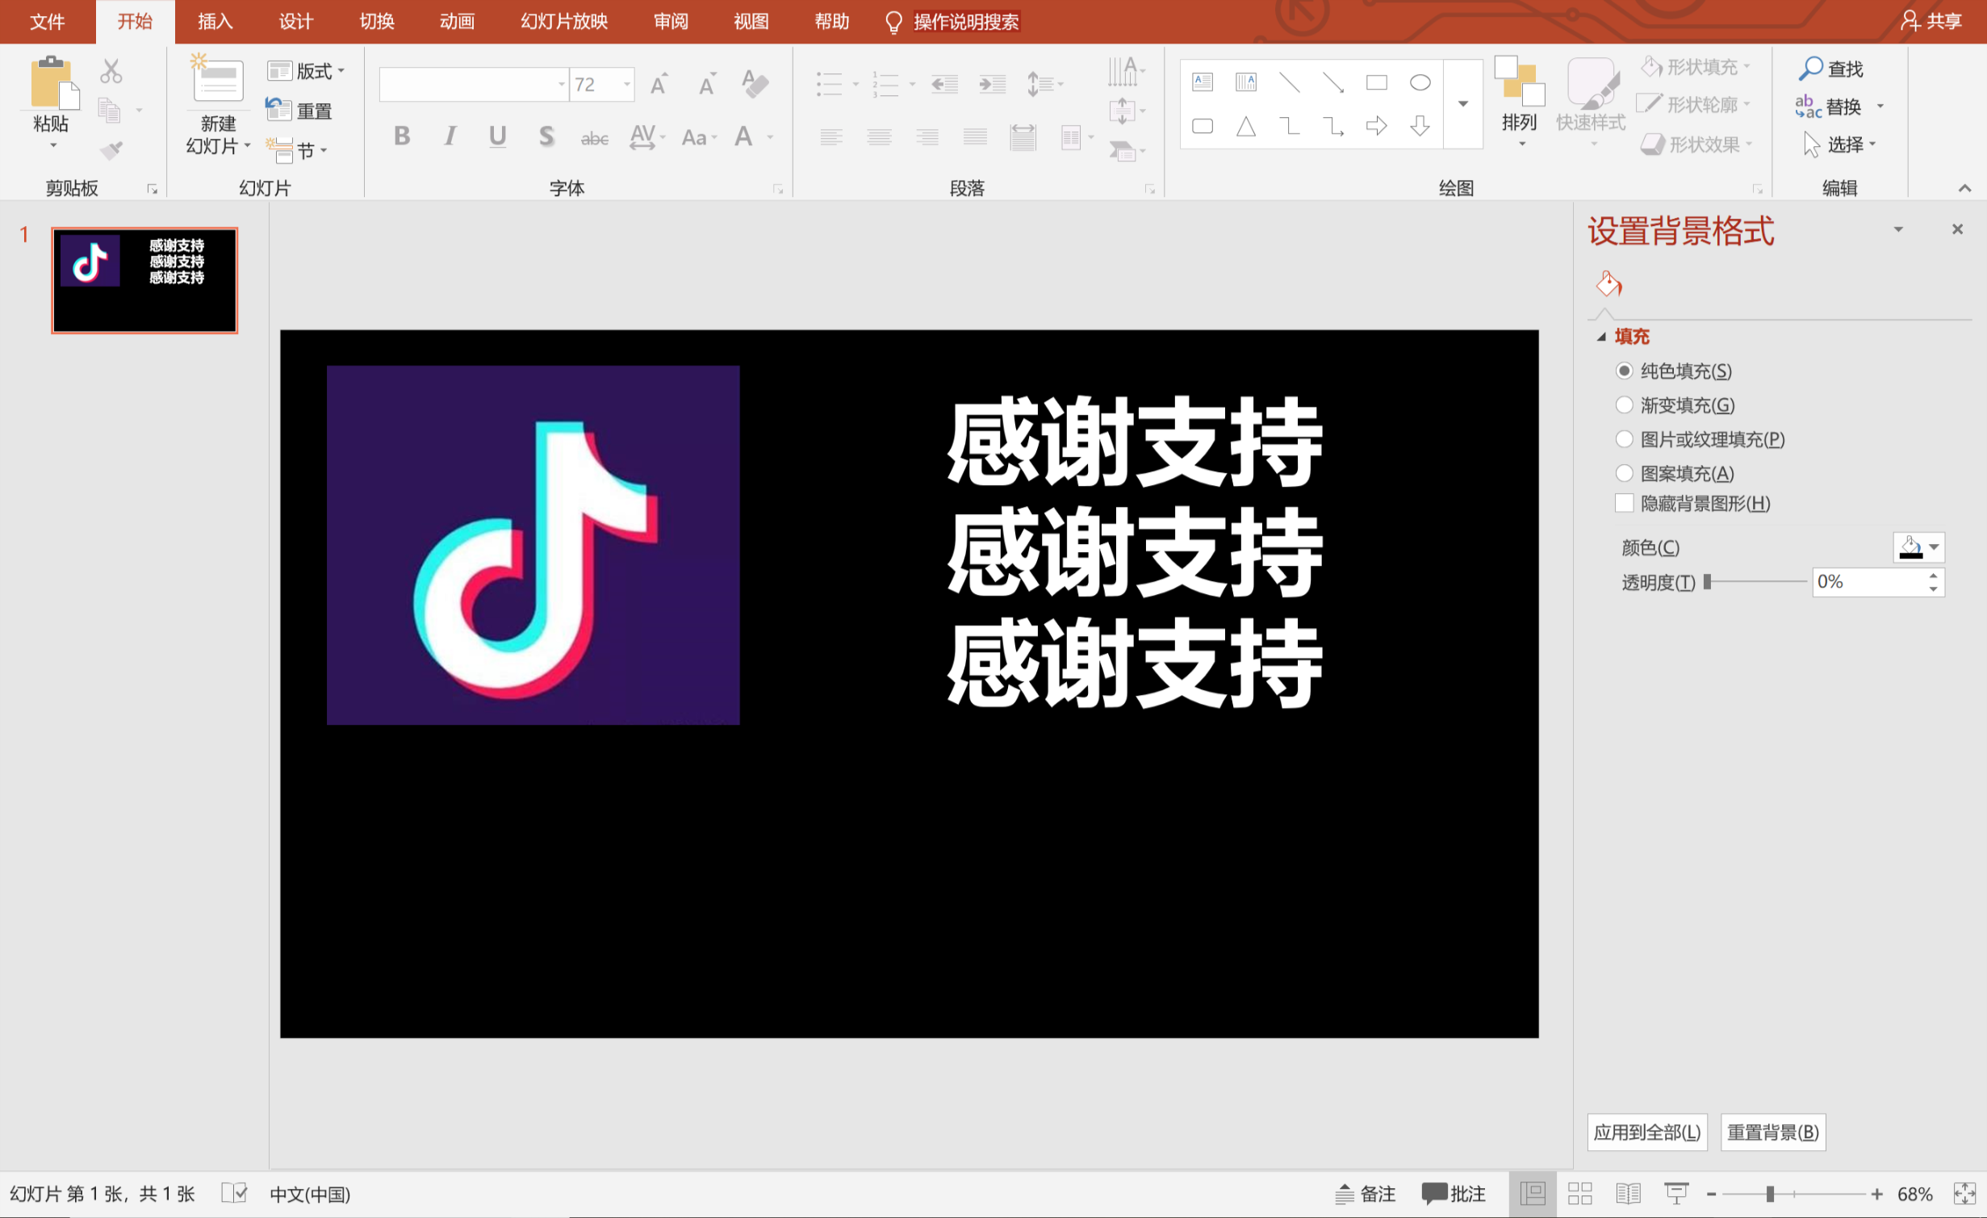Image resolution: width=1987 pixels, height=1218 pixels.
Task: Click Align Right paragraph icon
Action: (927, 137)
